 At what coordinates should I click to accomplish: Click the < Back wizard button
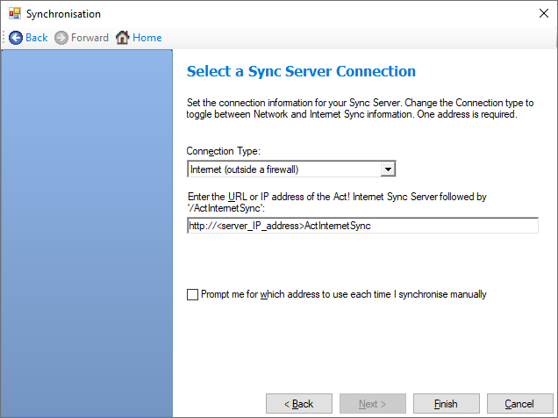pyautogui.click(x=299, y=404)
